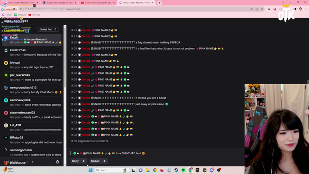Screen dimensions: 309x174
Task: Open Steam from the taskbar
Action: point(176,170)
